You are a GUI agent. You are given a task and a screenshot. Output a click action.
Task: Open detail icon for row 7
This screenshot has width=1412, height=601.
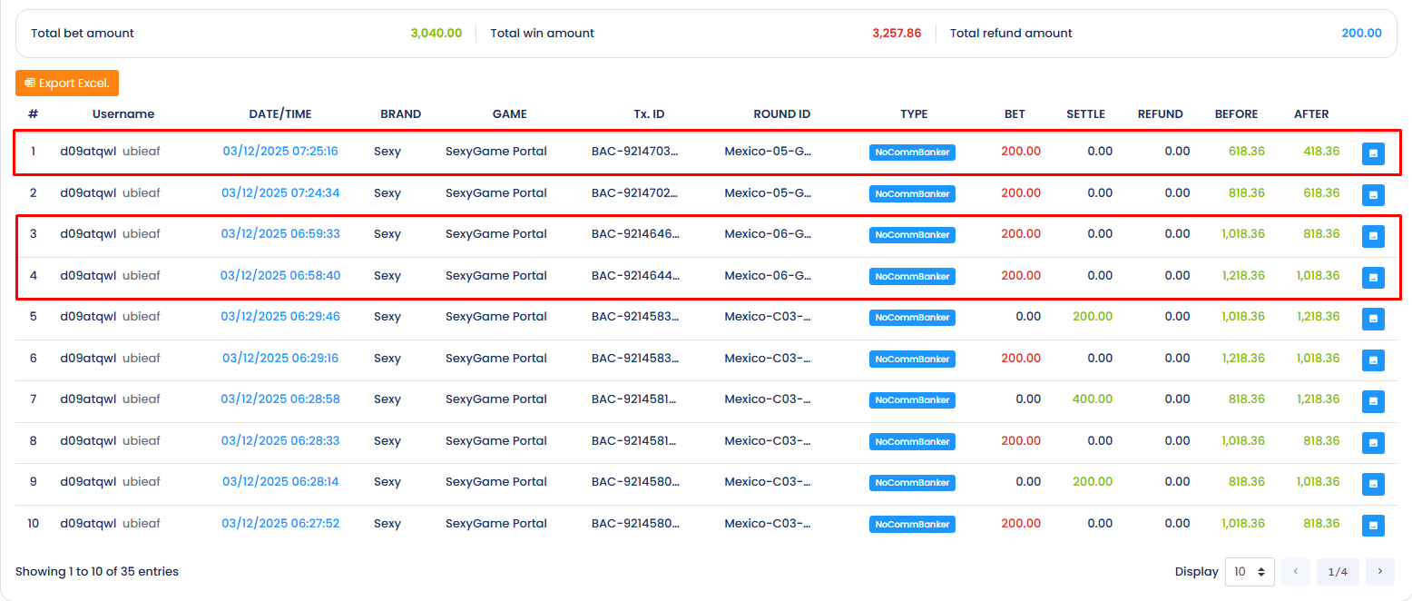pos(1373,401)
